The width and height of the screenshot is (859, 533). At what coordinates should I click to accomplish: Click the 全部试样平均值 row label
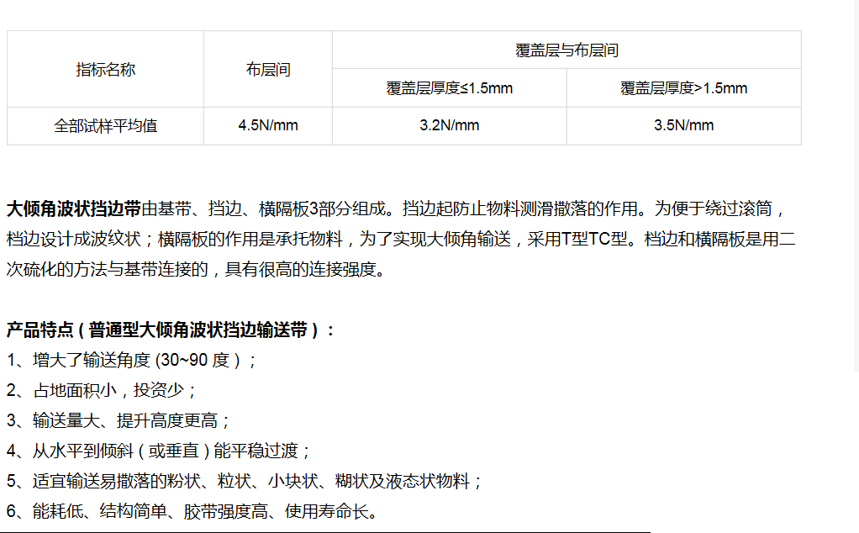(x=105, y=126)
